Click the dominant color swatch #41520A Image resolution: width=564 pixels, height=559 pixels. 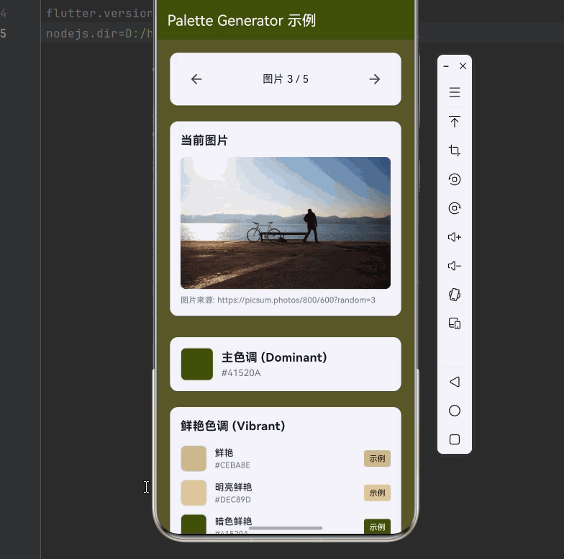tap(197, 365)
